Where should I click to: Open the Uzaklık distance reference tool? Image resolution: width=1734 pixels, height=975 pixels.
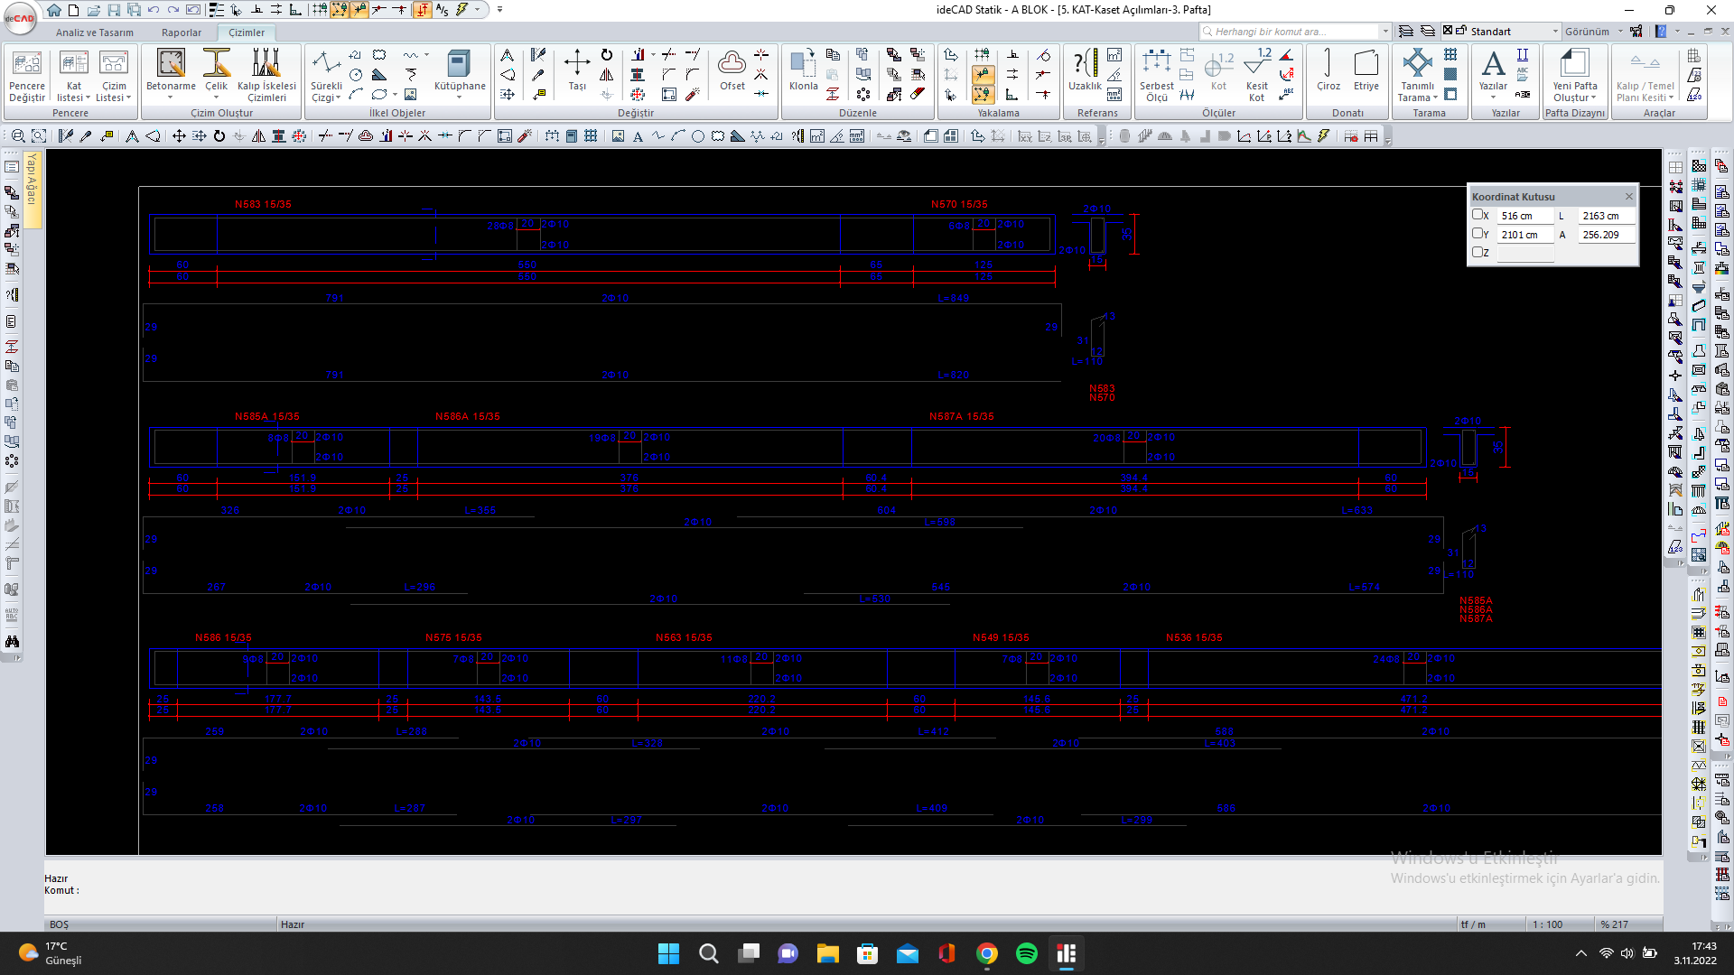click(1085, 70)
